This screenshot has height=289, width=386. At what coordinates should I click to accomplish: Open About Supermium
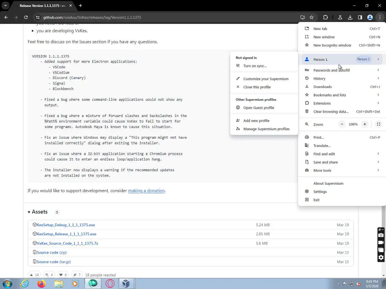[x=342, y=183]
